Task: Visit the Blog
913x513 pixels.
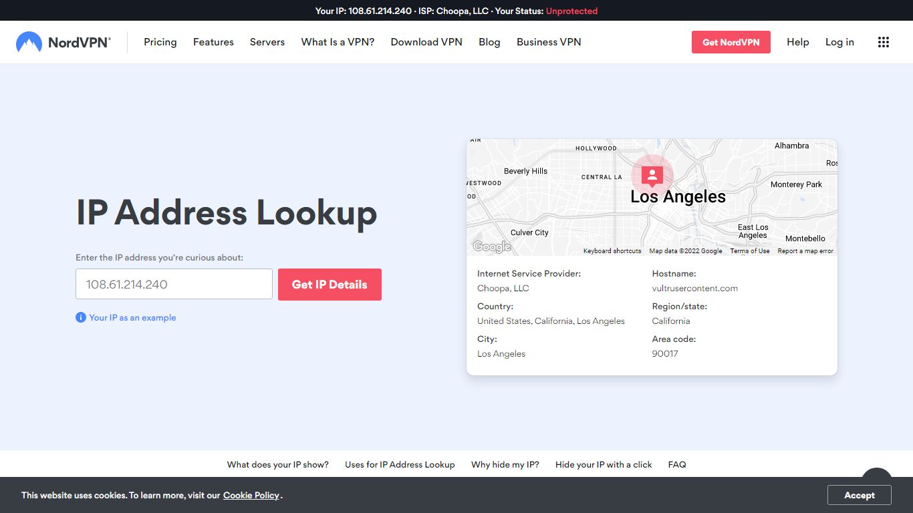Action: [x=489, y=42]
